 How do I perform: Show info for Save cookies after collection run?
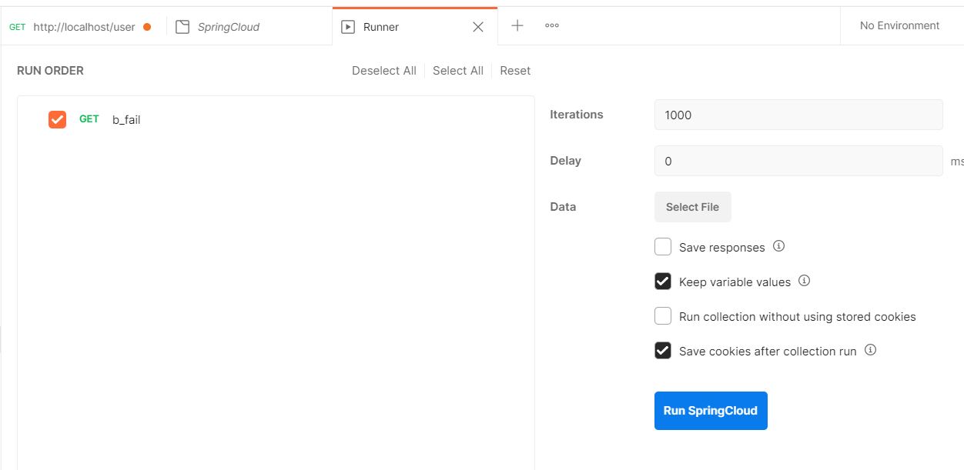(870, 350)
